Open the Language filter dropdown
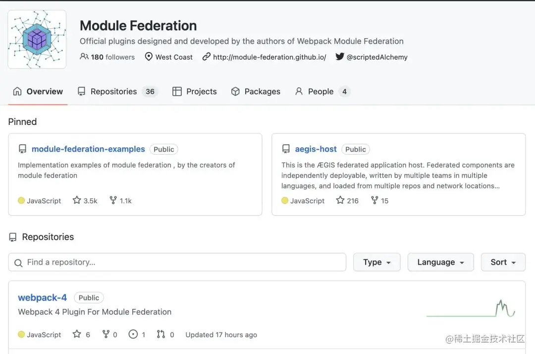 click(x=440, y=262)
